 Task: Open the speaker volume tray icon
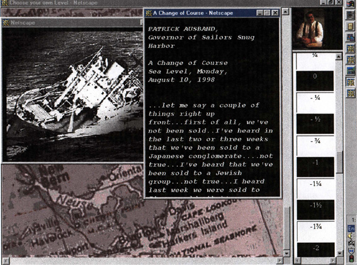(351, 236)
